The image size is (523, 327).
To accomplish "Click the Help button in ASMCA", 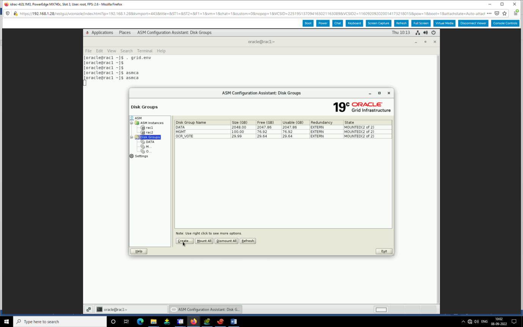I will click(139, 251).
